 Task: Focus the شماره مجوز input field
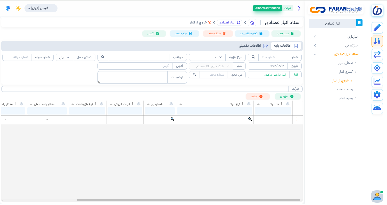pos(213,75)
